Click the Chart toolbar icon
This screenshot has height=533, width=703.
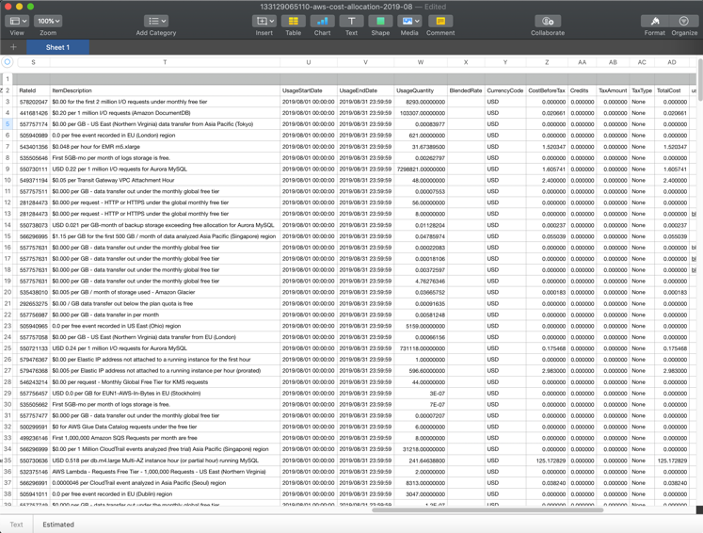[x=323, y=21]
